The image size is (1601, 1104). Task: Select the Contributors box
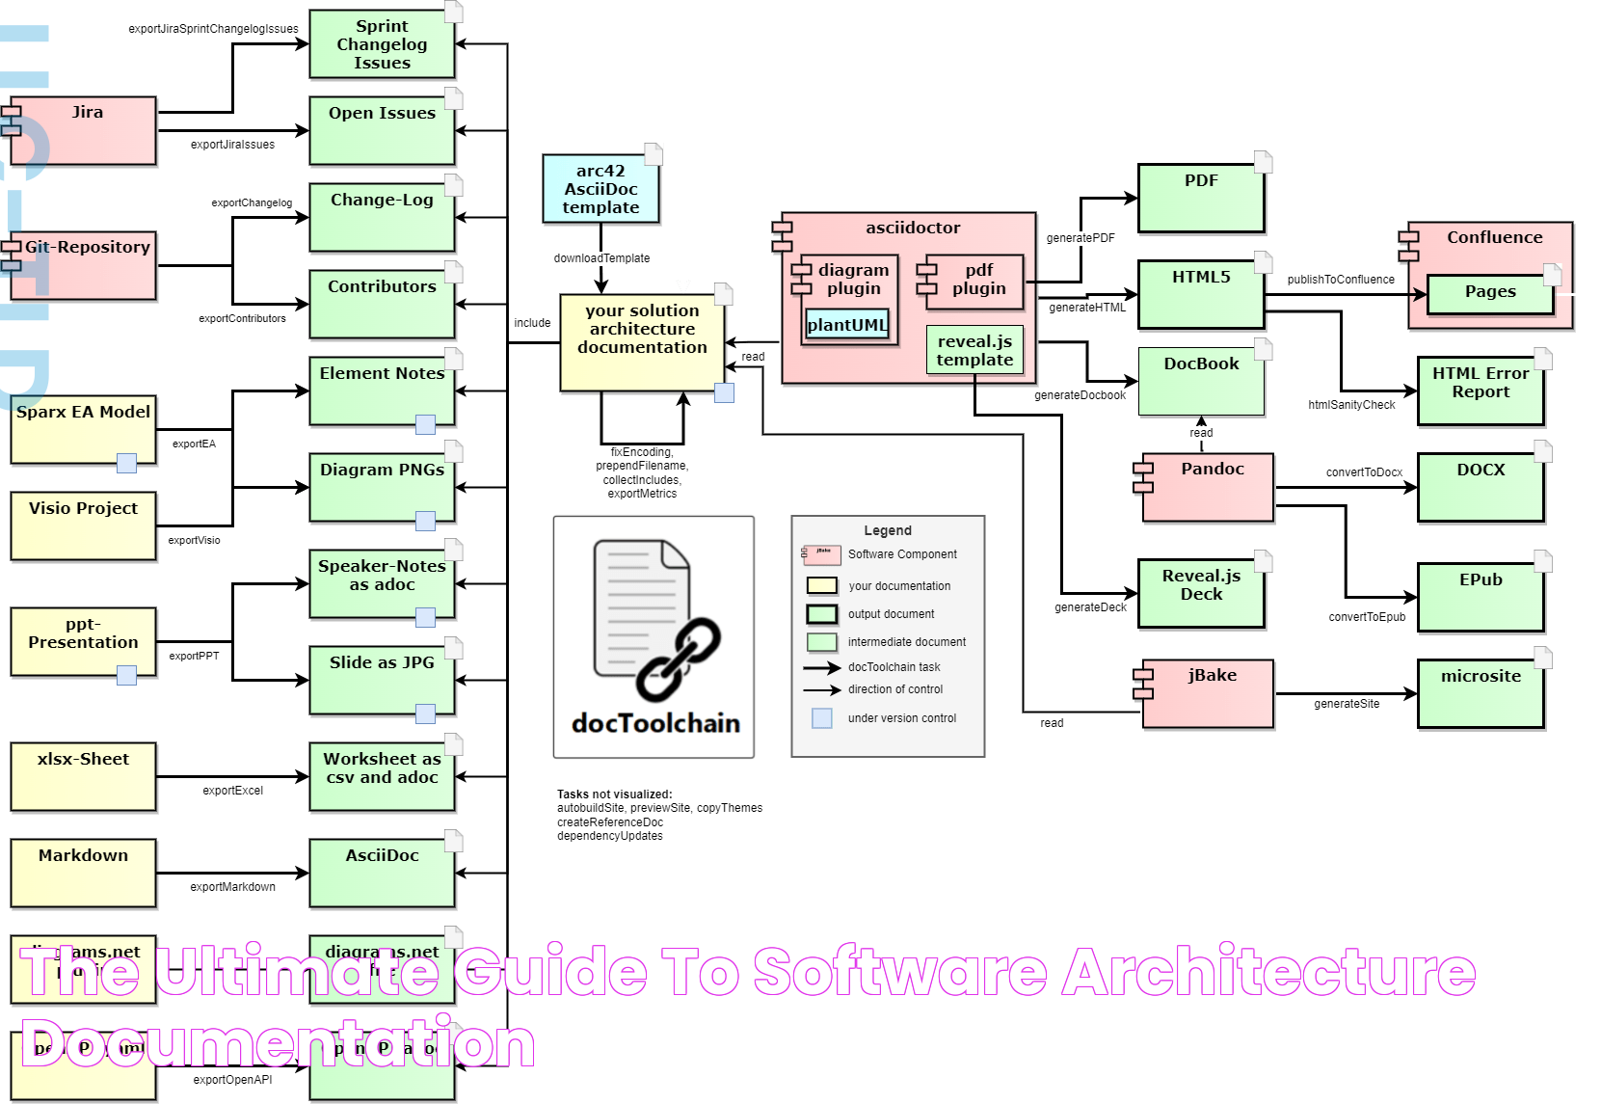pos(382,305)
